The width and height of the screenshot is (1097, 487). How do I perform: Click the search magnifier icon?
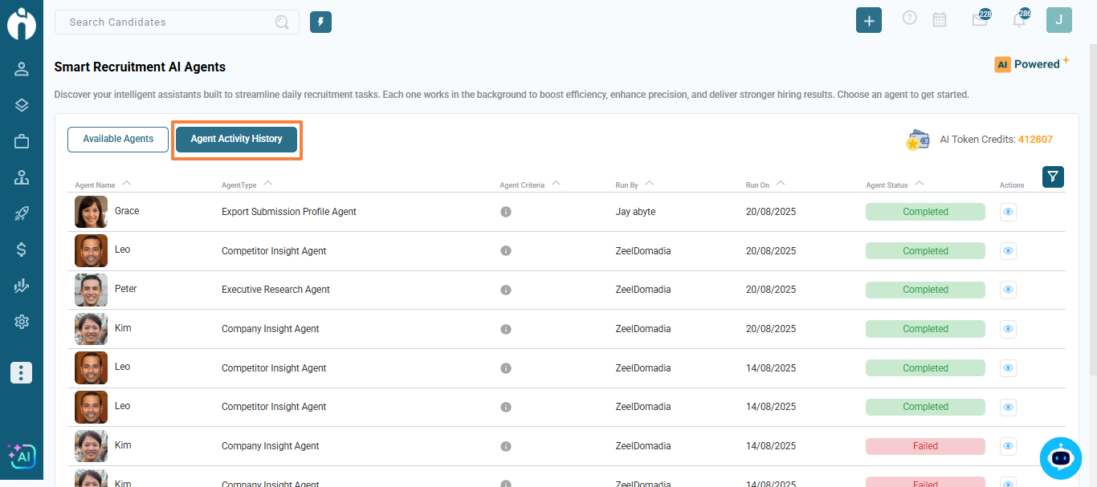tap(282, 22)
